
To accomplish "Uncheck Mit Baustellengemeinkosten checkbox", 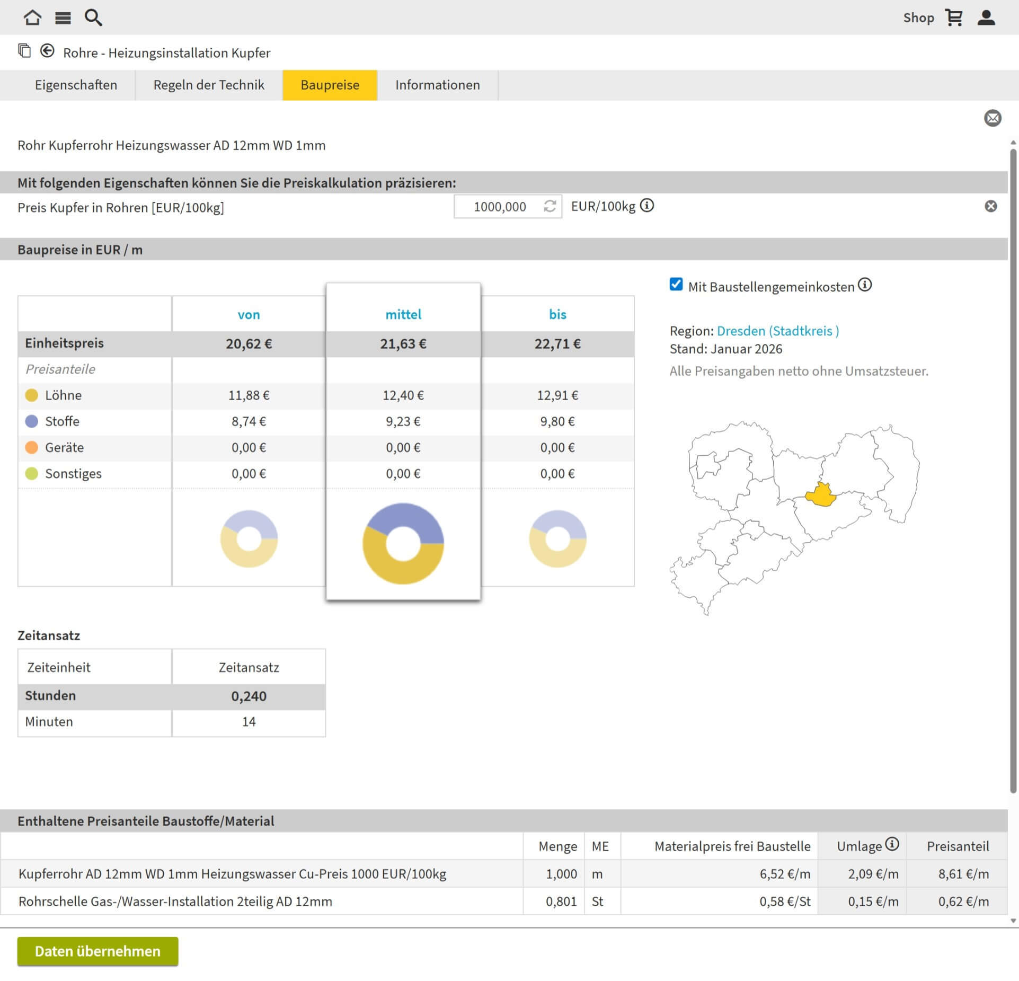I will (x=676, y=285).
